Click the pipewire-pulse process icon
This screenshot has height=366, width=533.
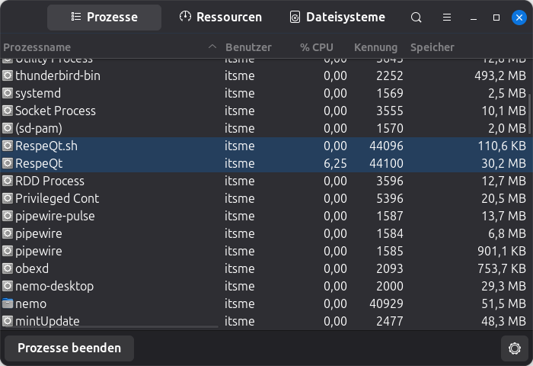click(8, 216)
